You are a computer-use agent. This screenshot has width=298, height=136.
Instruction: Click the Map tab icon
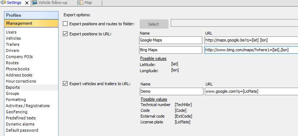pyautogui.click(x=81, y=3)
